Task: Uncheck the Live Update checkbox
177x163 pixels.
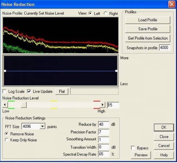Action: [x=29, y=91]
